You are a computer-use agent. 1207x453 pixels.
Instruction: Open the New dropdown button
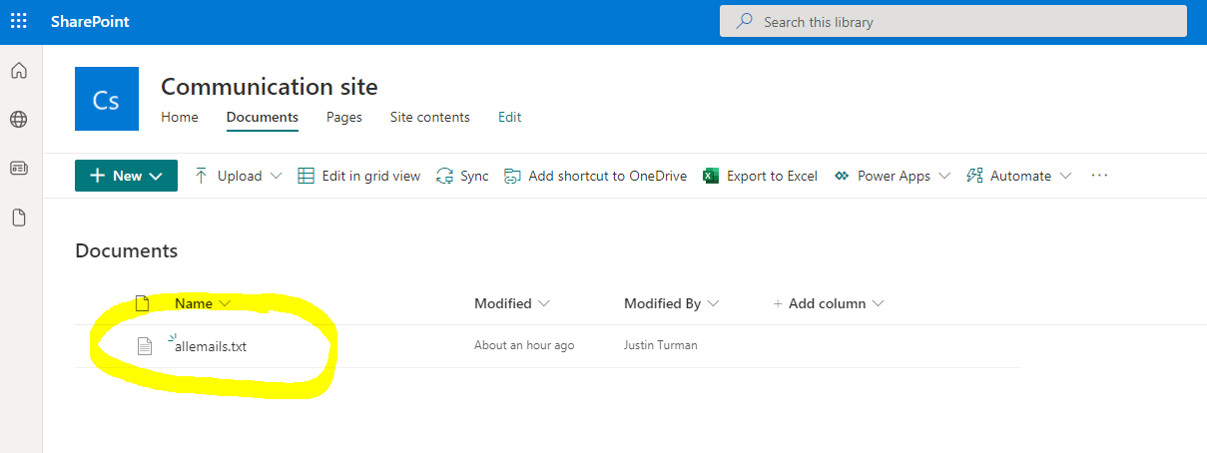[126, 176]
